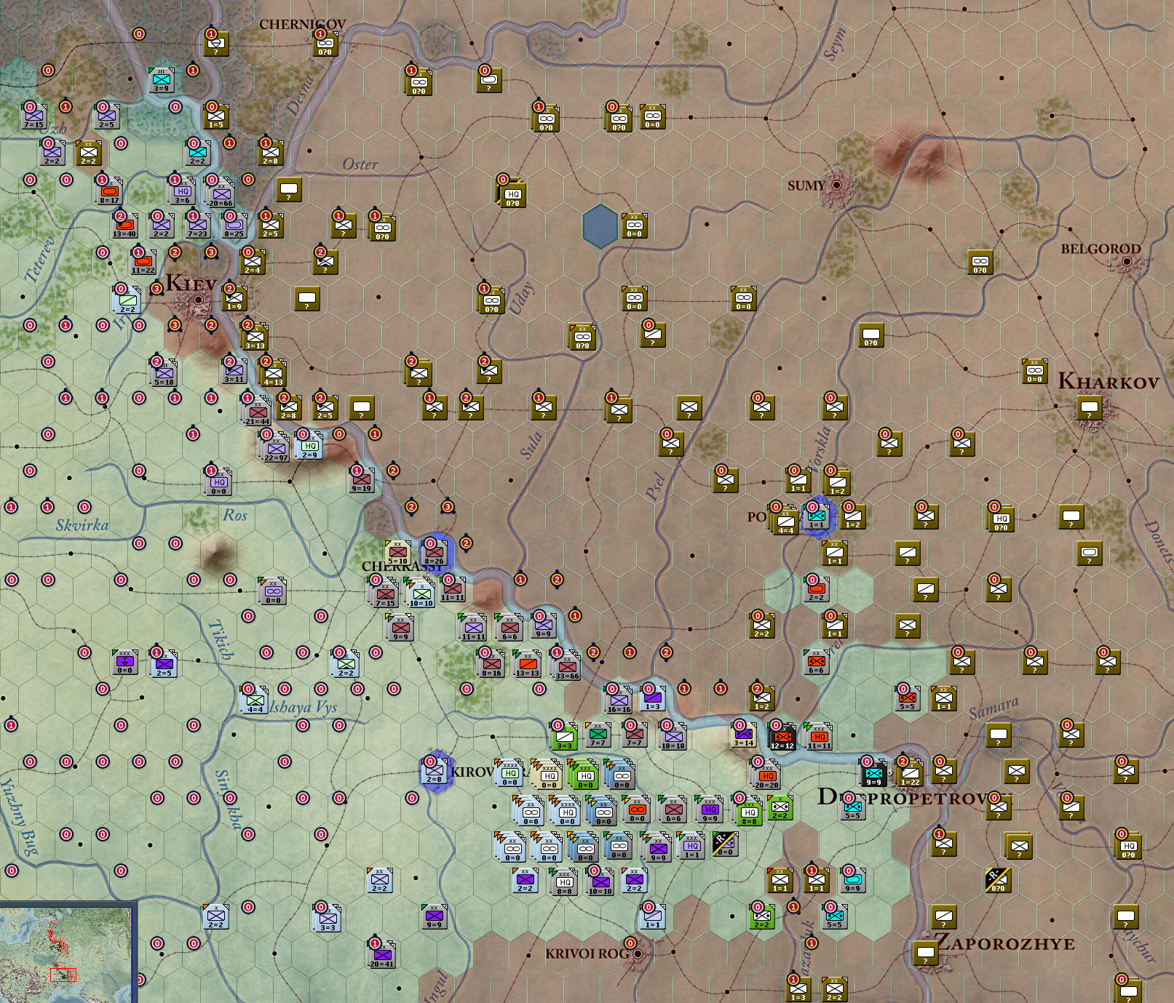The height and width of the screenshot is (1003, 1174).
Task: Click the Kiev city label
Action: tap(191, 283)
